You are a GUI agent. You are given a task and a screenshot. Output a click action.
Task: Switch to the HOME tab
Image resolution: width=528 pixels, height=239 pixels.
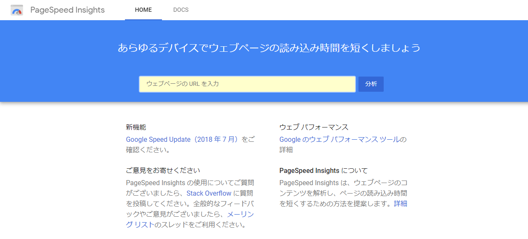point(143,10)
